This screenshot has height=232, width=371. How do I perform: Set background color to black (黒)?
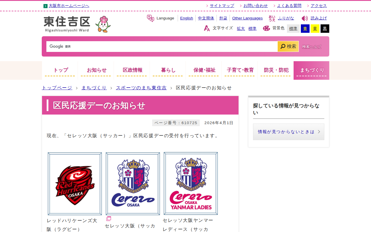(x=325, y=29)
